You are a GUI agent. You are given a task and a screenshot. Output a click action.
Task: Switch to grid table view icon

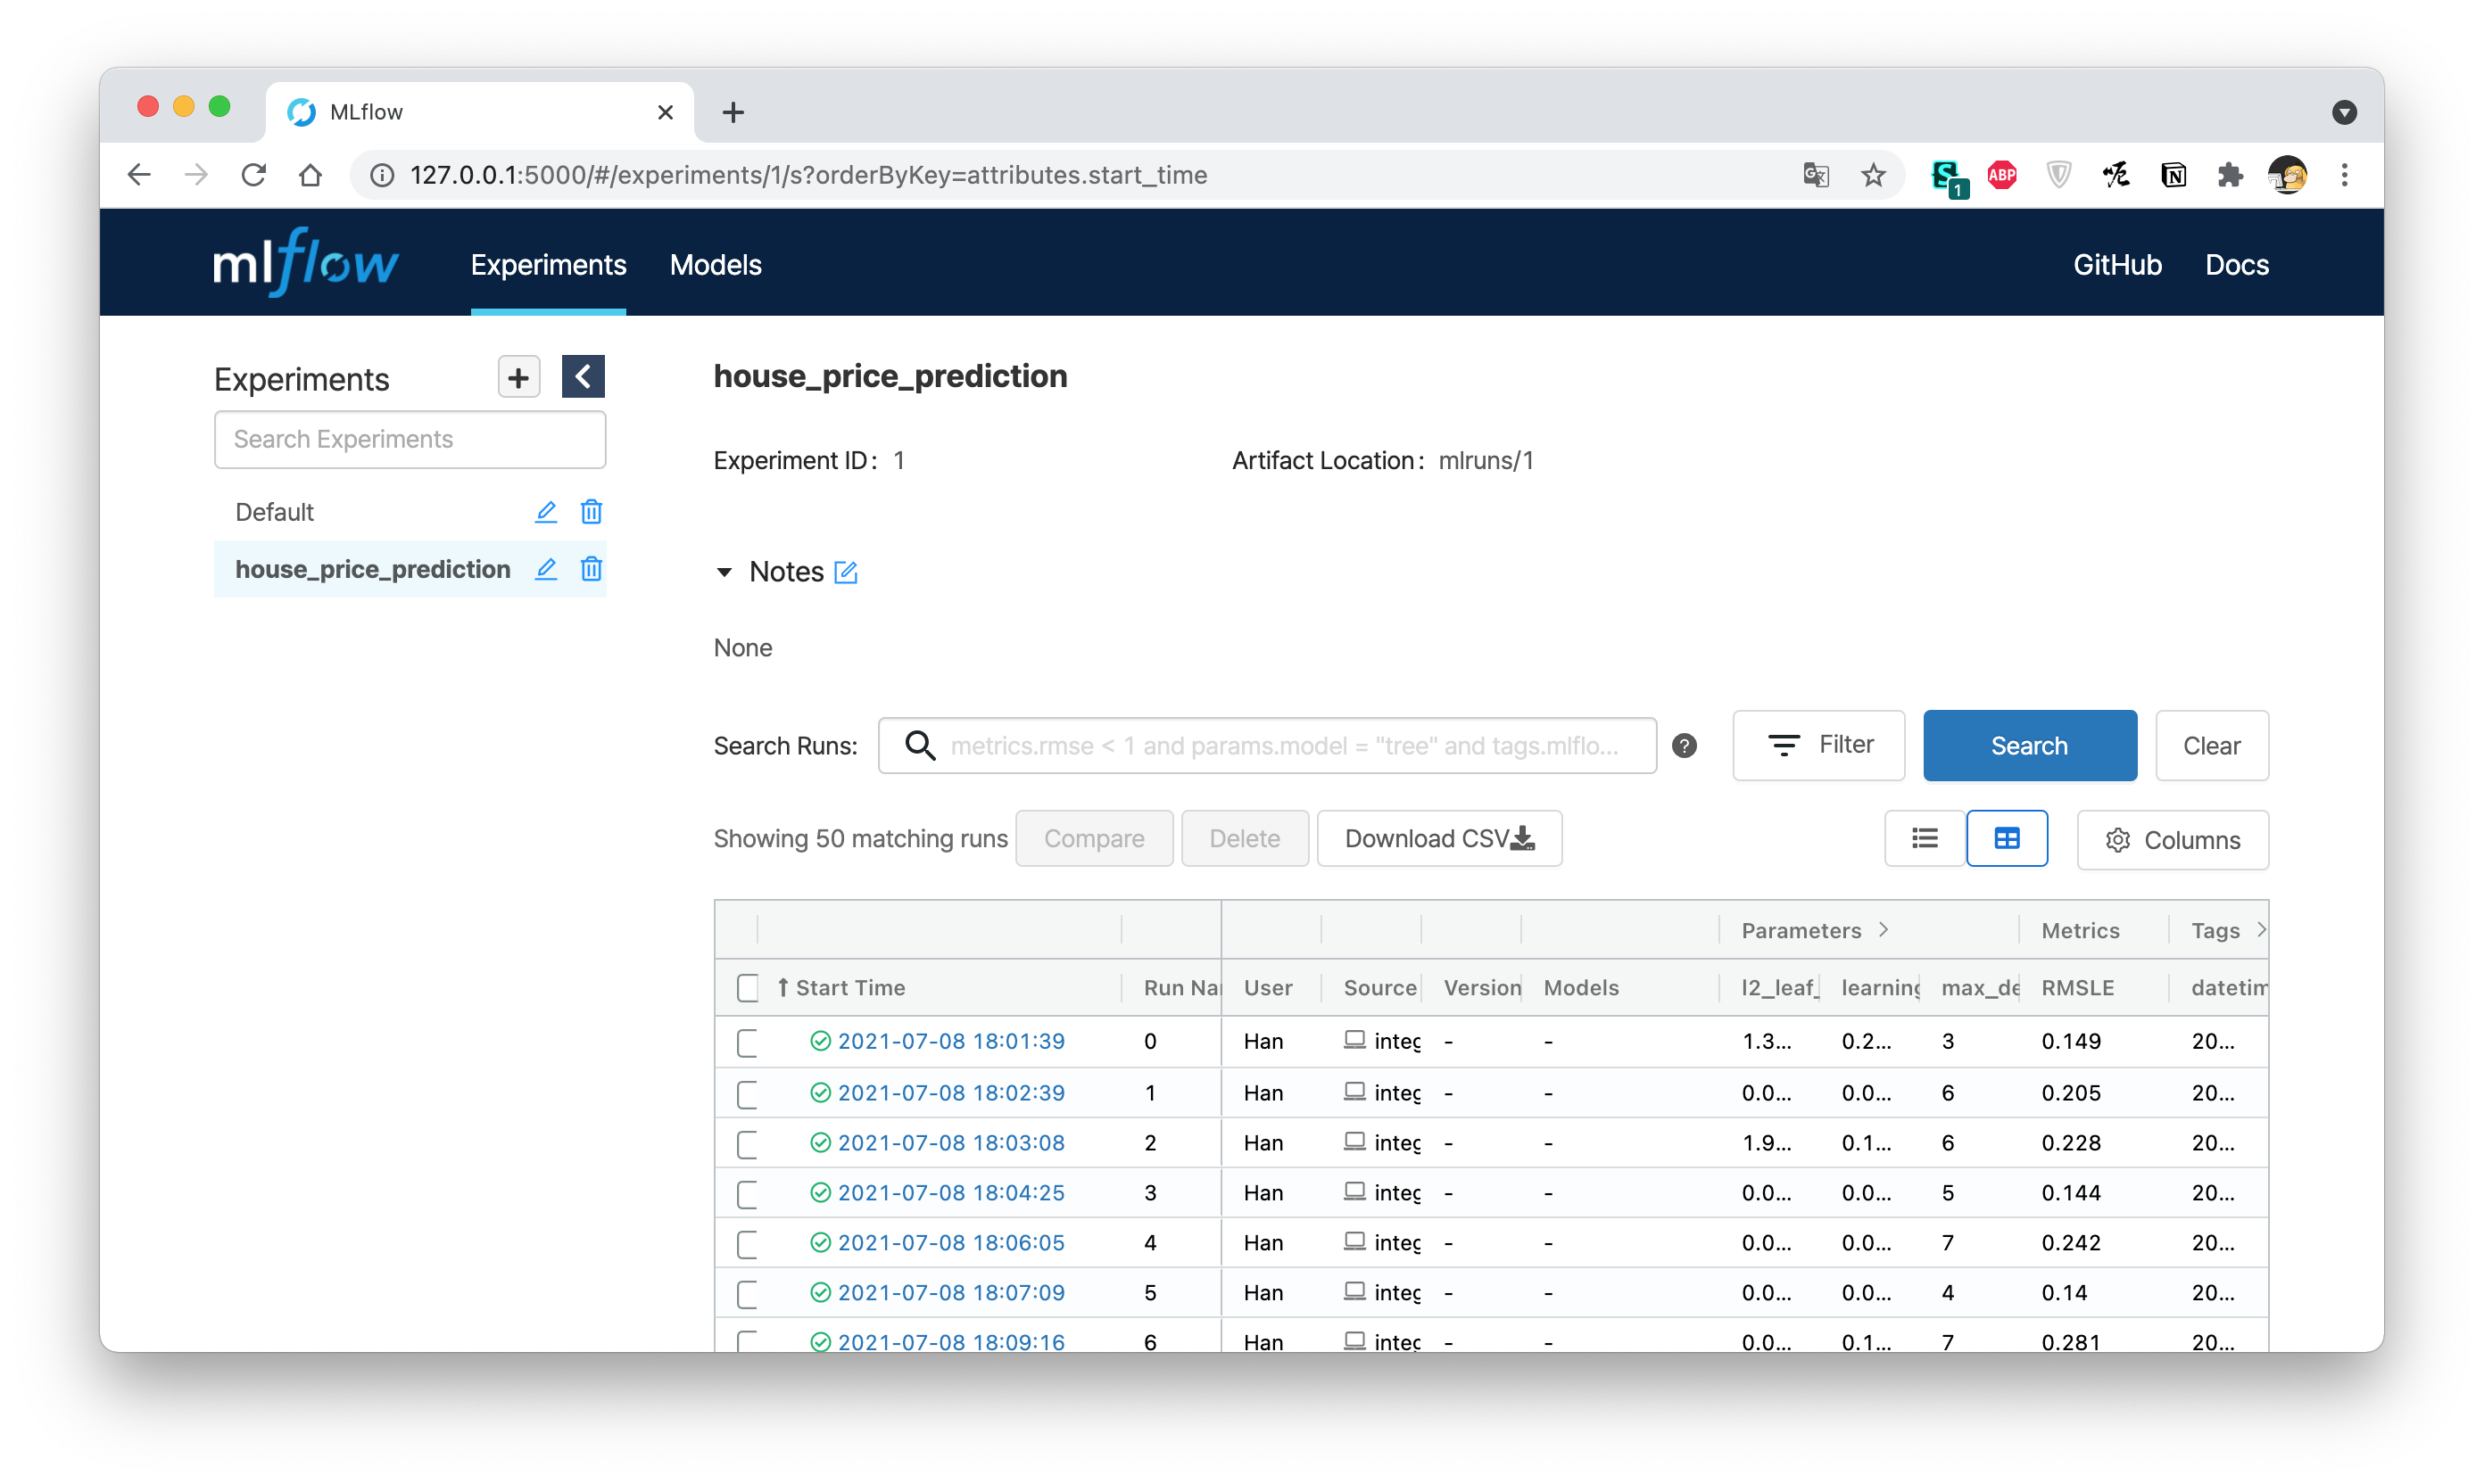tap(2006, 838)
